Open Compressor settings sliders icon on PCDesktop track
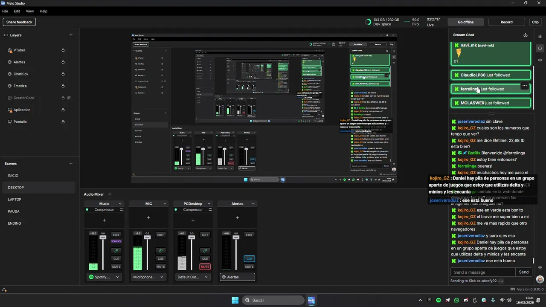The image size is (546, 307). 210,210
